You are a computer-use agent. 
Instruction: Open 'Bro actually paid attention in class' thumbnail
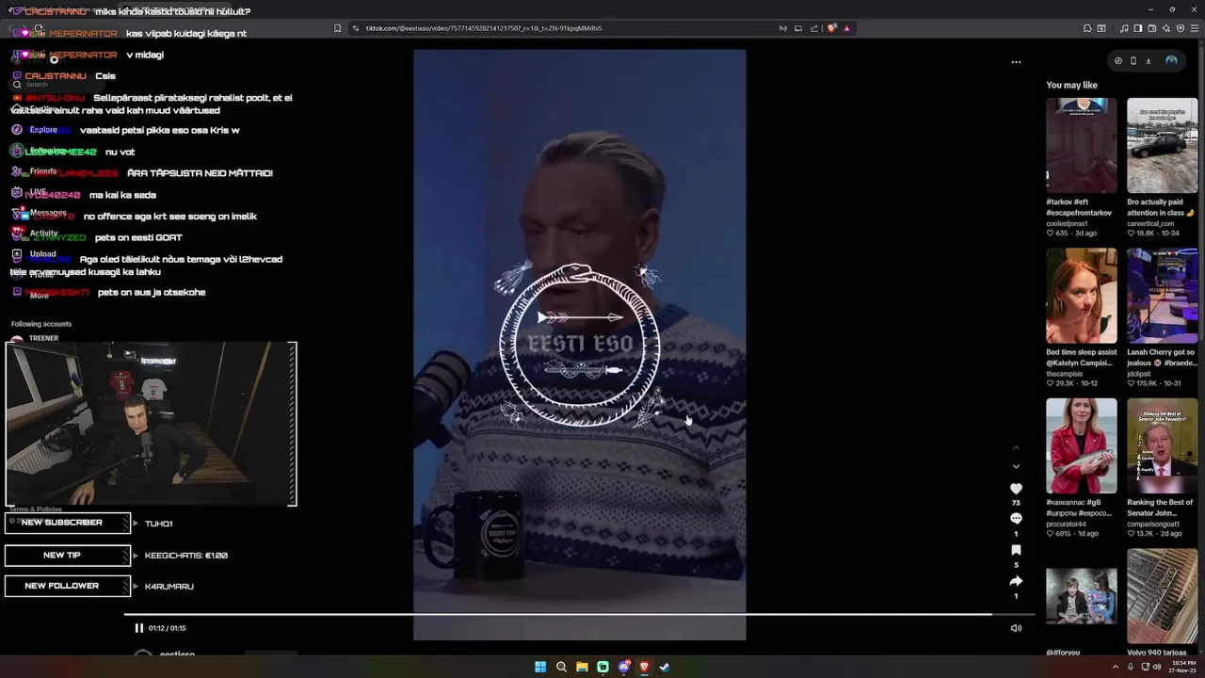[1163, 146]
